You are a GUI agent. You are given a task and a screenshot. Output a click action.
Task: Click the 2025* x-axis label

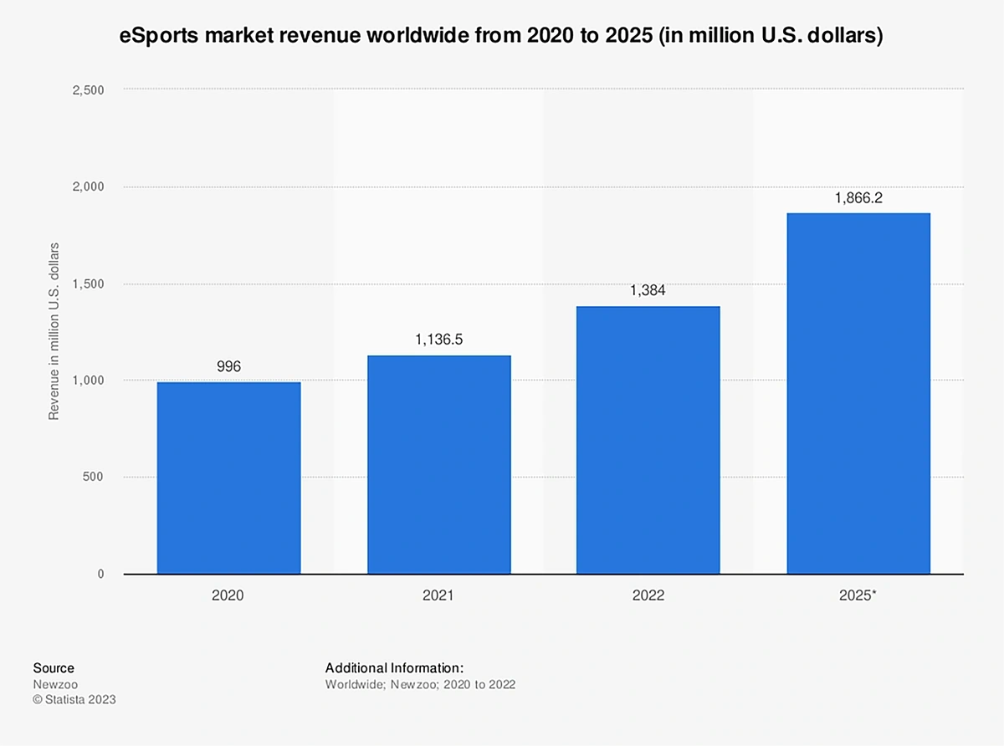click(858, 595)
